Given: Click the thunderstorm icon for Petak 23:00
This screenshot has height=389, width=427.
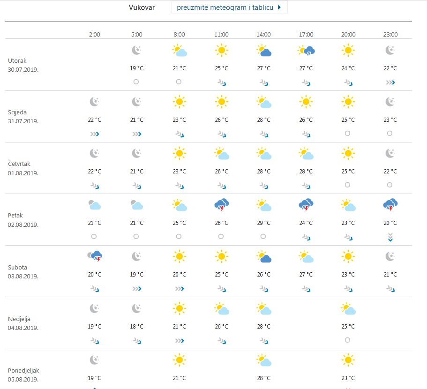Looking at the screenshot, I should pyautogui.click(x=390, y=205).
